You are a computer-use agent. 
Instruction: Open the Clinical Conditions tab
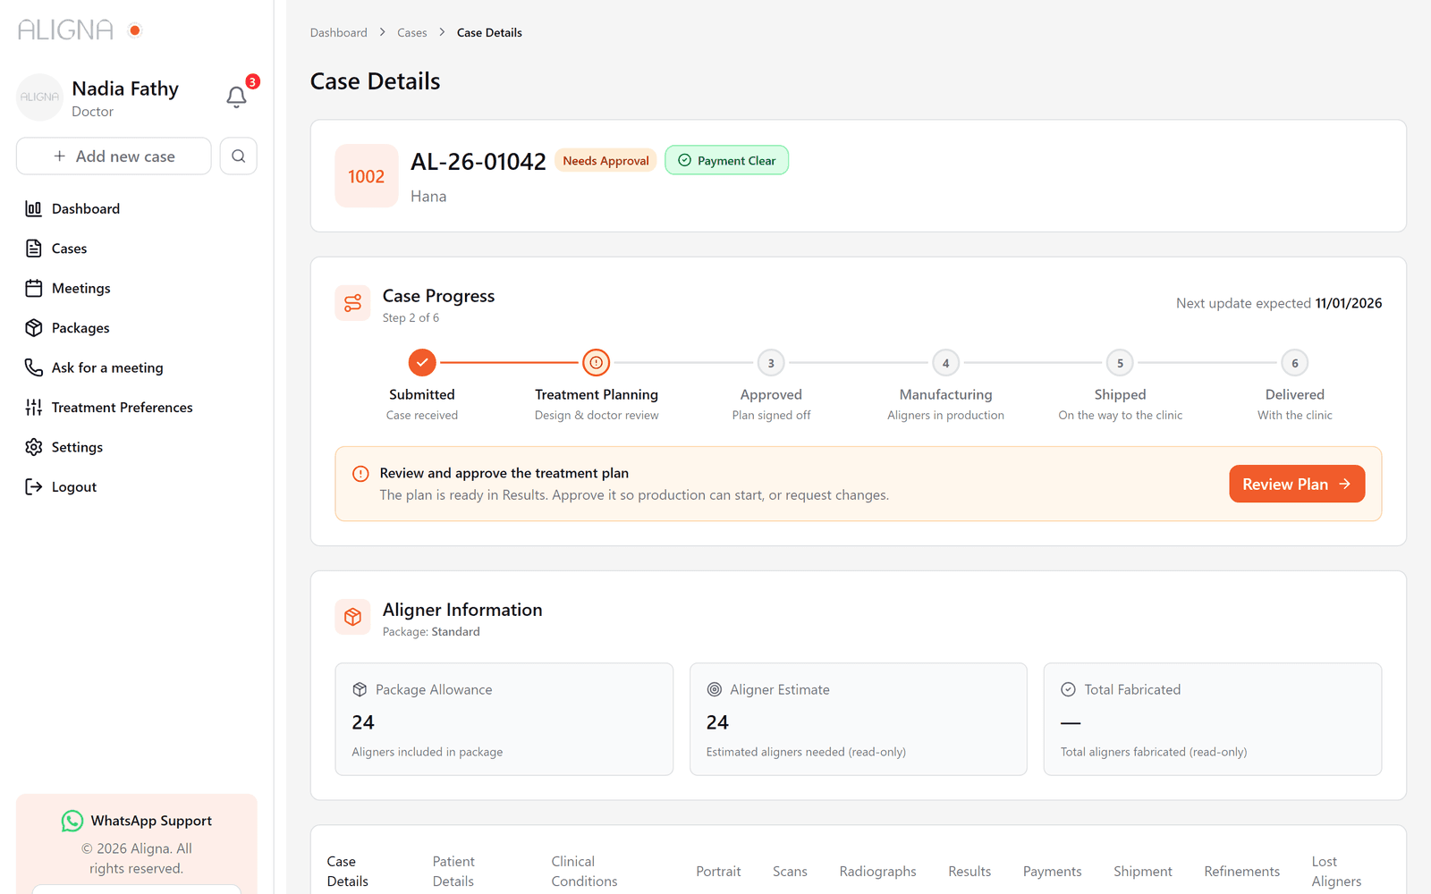[x=584, y=871]
